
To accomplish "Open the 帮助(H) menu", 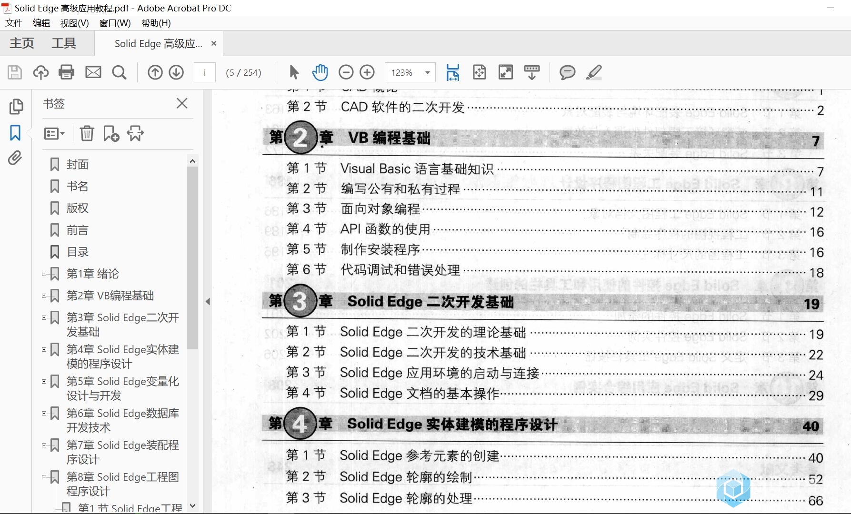I will coord(156,23).
